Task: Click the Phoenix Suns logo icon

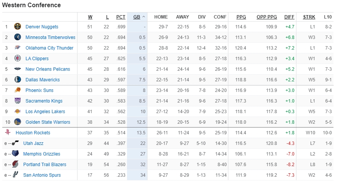Action: click(x=17, y=90)
